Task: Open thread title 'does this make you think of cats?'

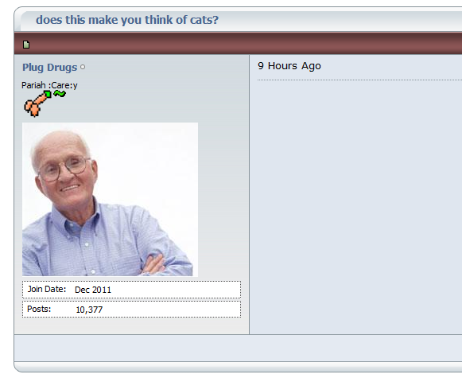Action: pyautogui.click(x=127, y=20)
